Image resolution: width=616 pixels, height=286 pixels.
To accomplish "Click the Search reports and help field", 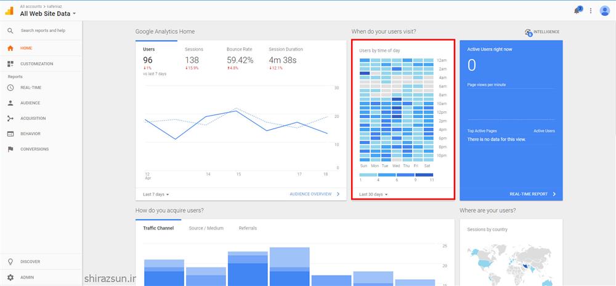I will 43,31.
